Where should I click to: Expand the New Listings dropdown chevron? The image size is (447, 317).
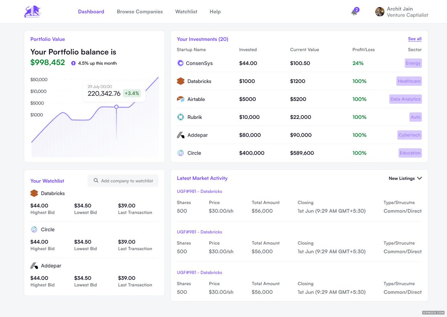419,178
